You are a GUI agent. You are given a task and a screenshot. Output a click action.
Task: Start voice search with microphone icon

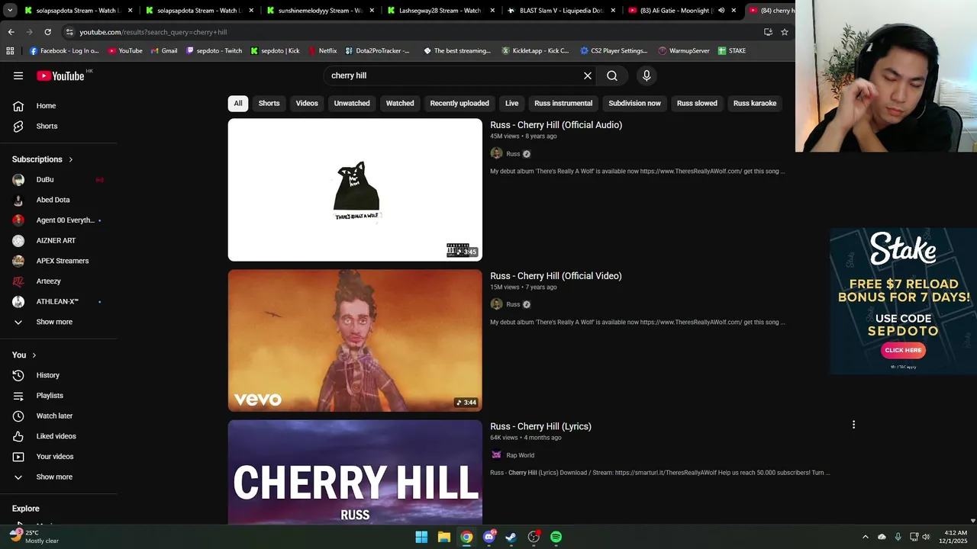coord(646,75)
